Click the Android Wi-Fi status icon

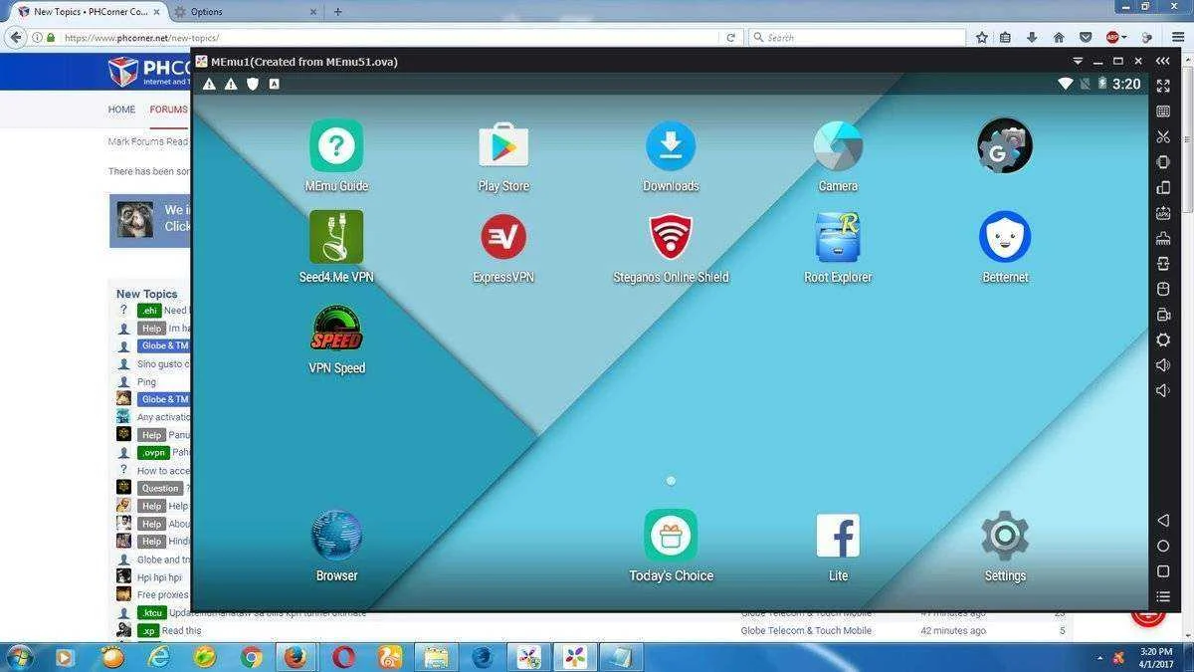[x=1066, y=84]
